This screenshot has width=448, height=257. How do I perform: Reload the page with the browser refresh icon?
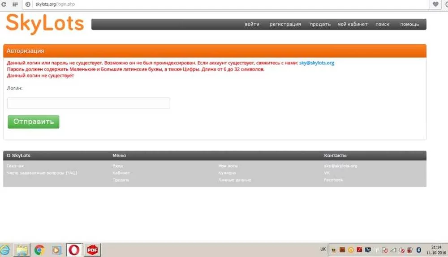coord(4,4)
